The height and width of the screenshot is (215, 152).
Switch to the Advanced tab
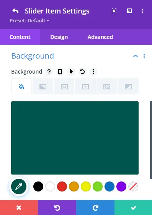pos(100,37)
